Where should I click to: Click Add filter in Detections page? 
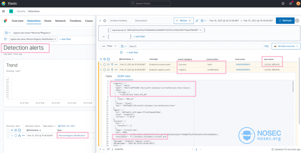click(65, 39)
